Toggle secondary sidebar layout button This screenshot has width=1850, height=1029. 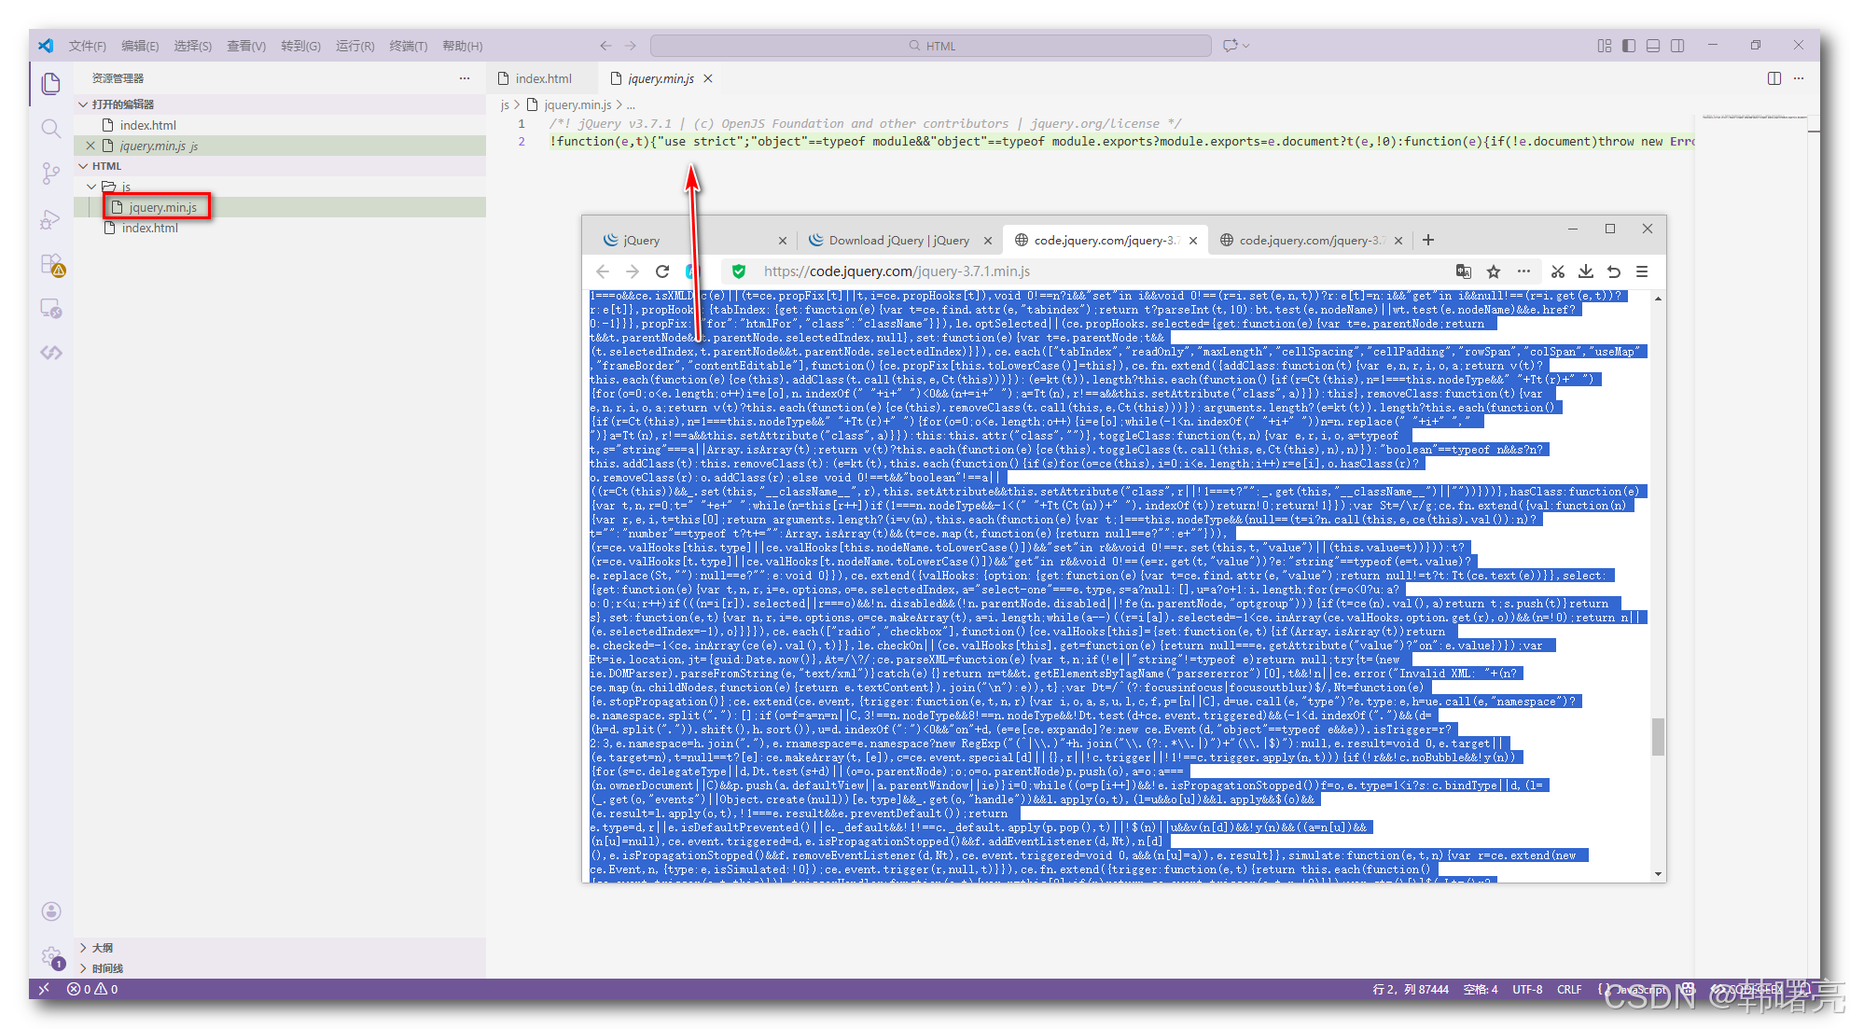pyautogui.click(x=1677, y=46)
